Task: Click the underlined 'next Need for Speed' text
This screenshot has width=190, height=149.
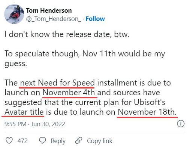Action: 57,83
